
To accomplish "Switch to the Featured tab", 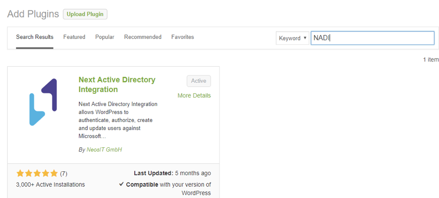I will pyautogui.click(x=74, y=37).
